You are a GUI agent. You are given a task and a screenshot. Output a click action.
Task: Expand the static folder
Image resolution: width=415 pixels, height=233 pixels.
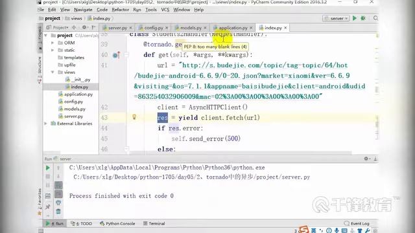[53, 50]
